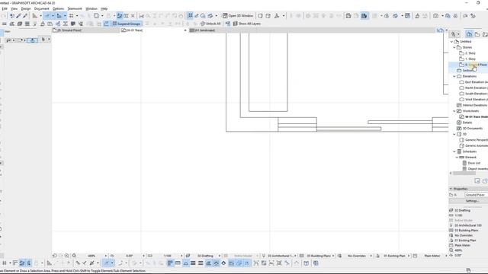Select 1. Story in the Navigator

coord(470,59)
